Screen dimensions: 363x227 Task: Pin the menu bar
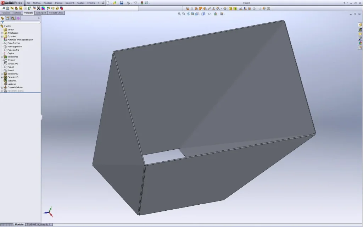click(103, 3)
